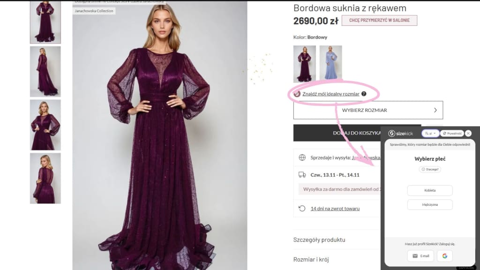The height and width of the screenshot is (270, 480).
Task: Open the Prywatność privacy button
Action: (x=453, y=134)
